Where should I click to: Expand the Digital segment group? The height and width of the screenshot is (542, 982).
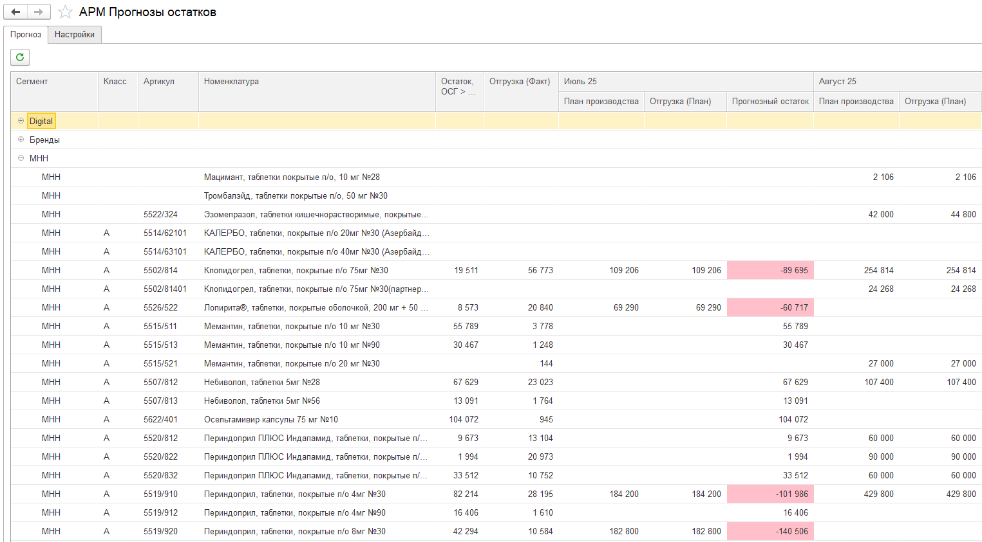click(21, 121)
